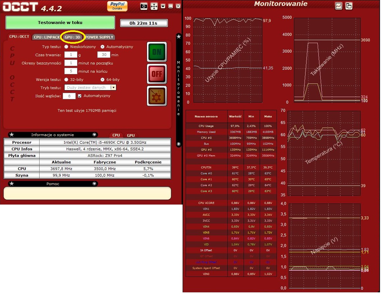Click idle minutes at start field

tap(71, 63)
